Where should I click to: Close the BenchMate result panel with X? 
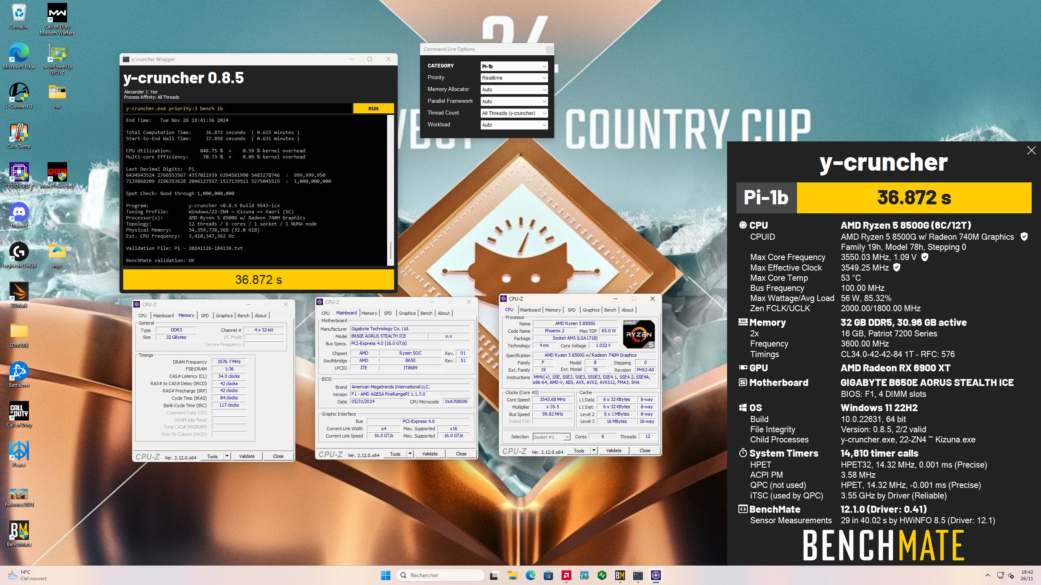click(1031, 151)
